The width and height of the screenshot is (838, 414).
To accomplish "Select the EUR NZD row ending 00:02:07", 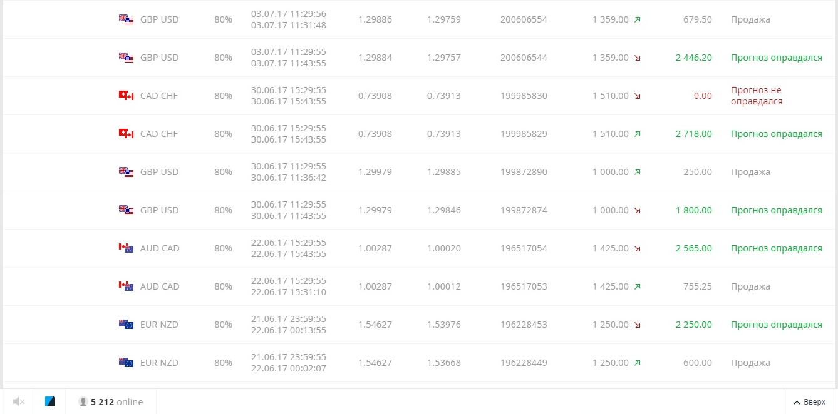I will pyautogui.click(x=419, y=363).
